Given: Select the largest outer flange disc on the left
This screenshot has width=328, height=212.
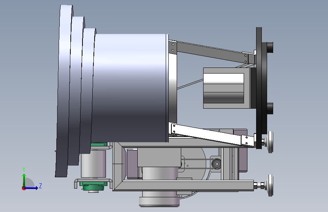Looking at the screenshot, I should tap(64, 91).
